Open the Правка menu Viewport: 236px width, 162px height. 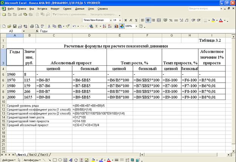tap(22, 9)
